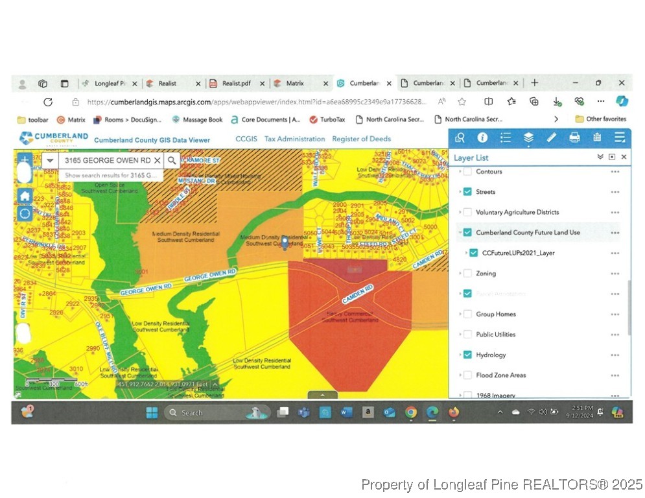Screen dimensions: 645x498
Task: Click the Layer List vertical scrollbar
Action: (x=628, y=308)
